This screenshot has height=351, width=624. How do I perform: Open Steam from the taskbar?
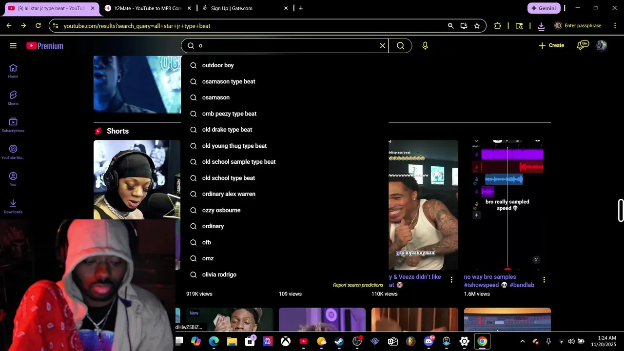[x=339, y=341]
